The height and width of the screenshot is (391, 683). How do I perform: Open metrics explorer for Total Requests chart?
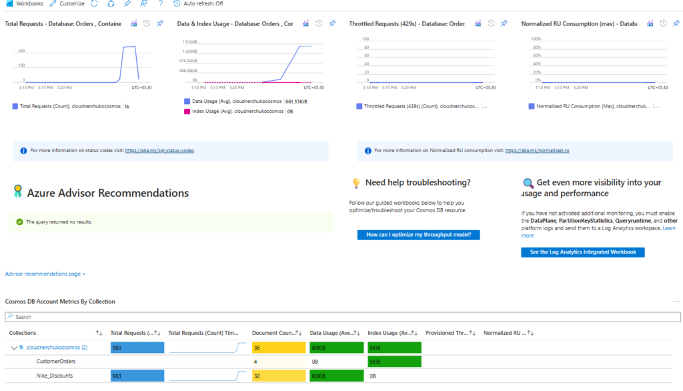[134, 23]
